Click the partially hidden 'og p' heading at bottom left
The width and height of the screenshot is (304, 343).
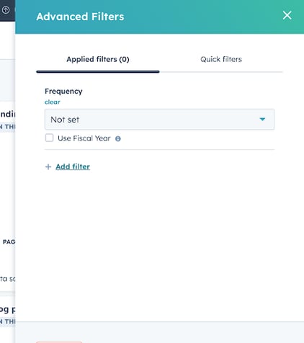7,309
